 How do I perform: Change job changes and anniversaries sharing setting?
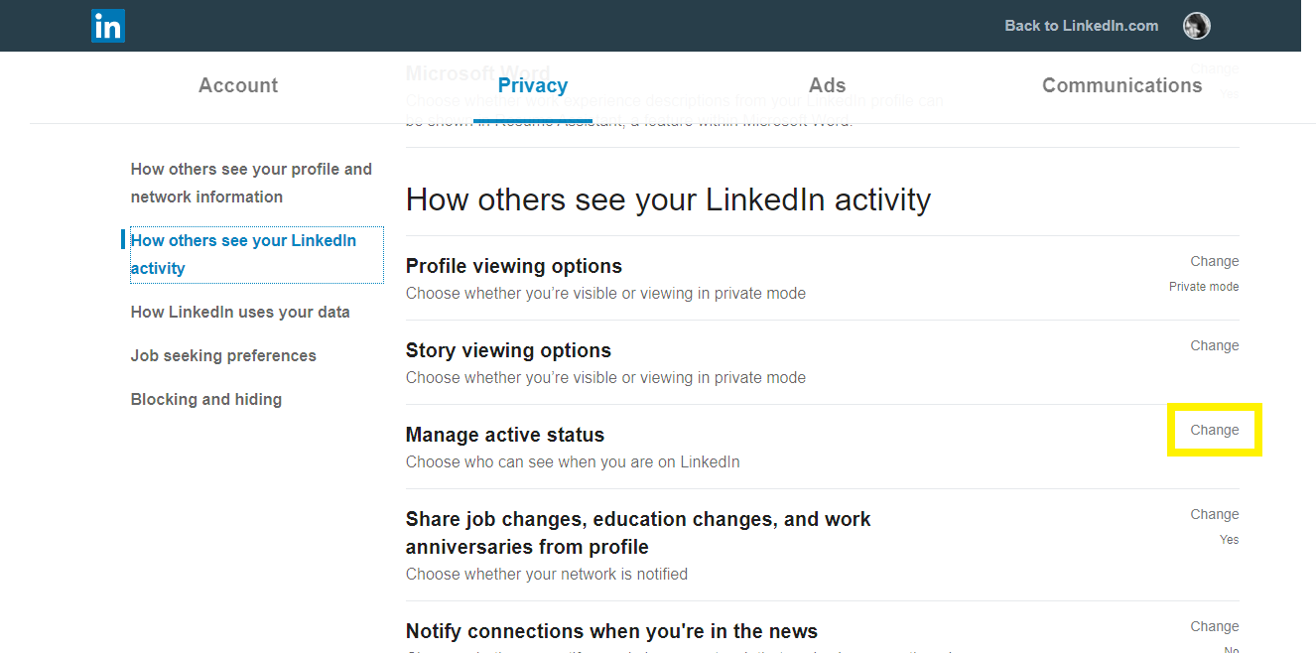pos(1214,513)
